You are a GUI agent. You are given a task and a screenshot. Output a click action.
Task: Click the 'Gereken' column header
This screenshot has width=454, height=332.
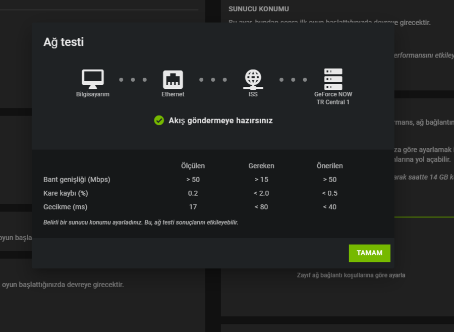coord(261,165)
